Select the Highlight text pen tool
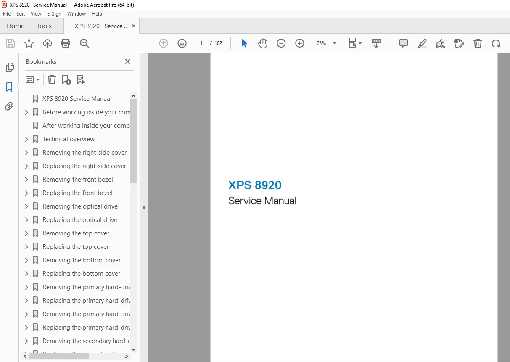This screenshot has height=362, width=510. [422, 43]
